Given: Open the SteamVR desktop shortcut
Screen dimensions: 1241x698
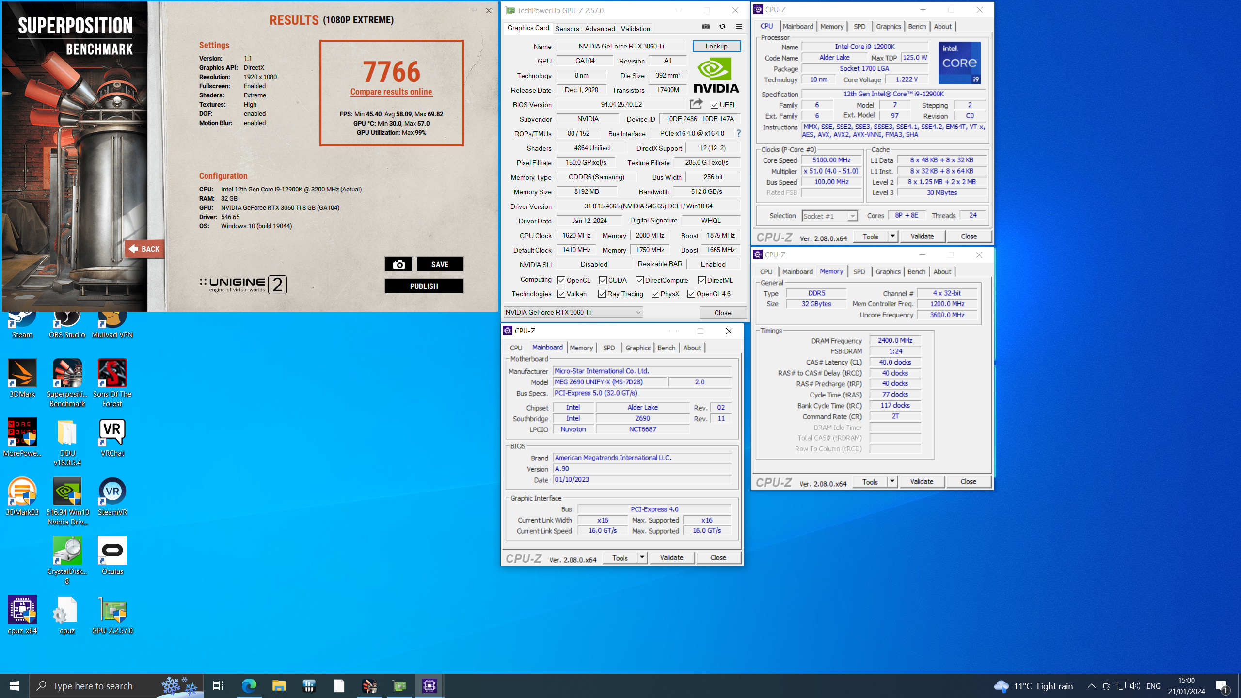Looking at the screenshot, I should [x=112, y=497].
